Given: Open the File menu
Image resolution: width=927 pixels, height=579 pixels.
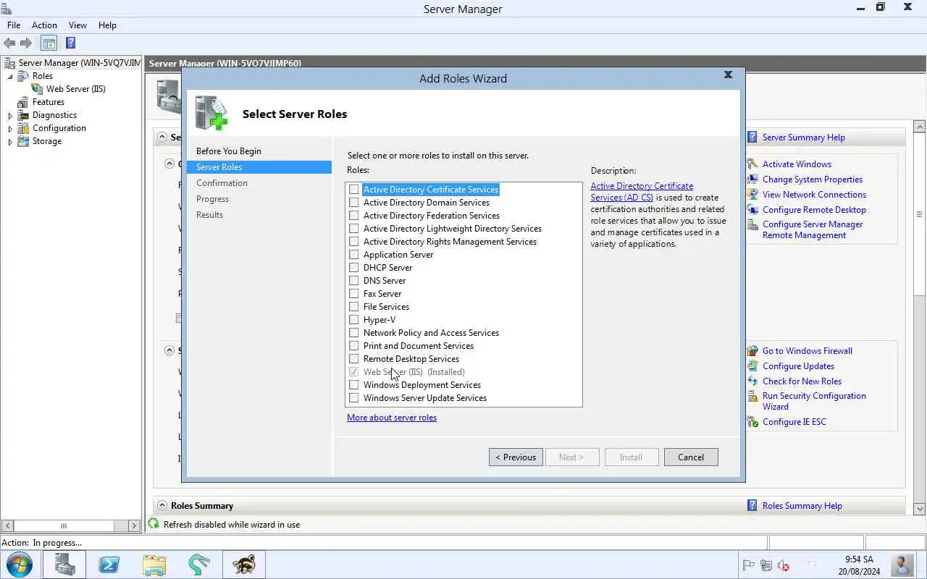Looking at the screenshot, I should click(14, 25).
